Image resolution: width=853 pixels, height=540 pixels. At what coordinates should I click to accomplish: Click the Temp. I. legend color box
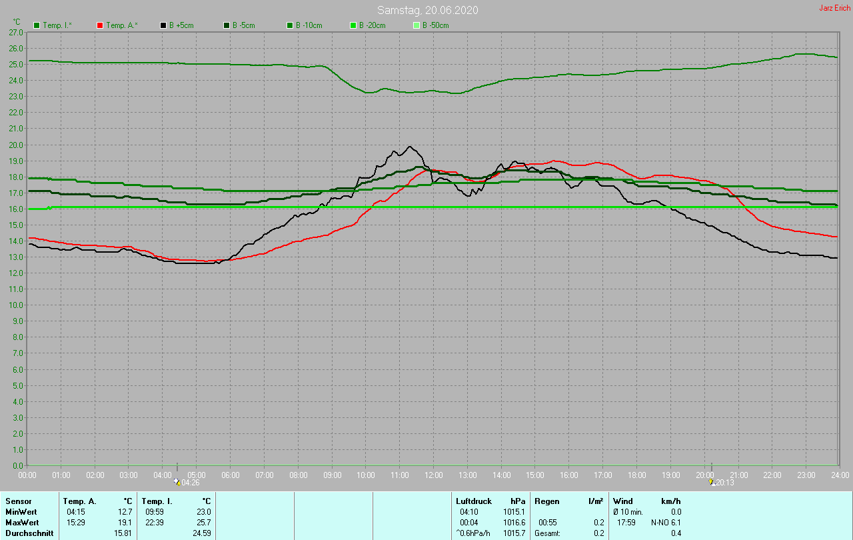(37, 25)
